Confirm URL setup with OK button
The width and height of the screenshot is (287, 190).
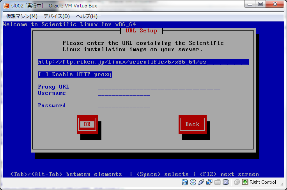click(x=87, y=124)
